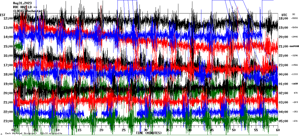Screen dimensions: 299x137
Task: Click the Aug31,2023 date label
Action: coord(22,3)
